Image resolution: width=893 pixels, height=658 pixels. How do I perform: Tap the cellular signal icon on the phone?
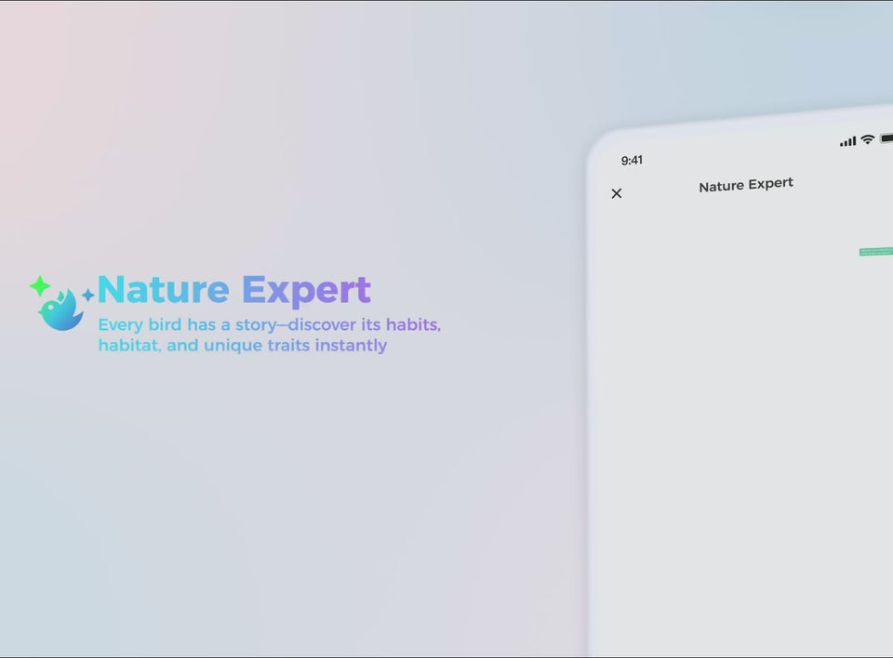[848, 141]
